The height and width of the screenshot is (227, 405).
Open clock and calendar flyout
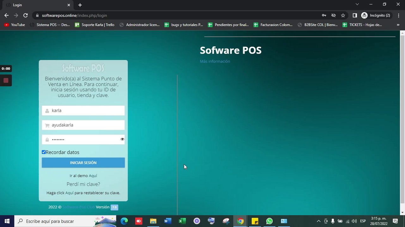pyautogui.click(x=379, y=221)
